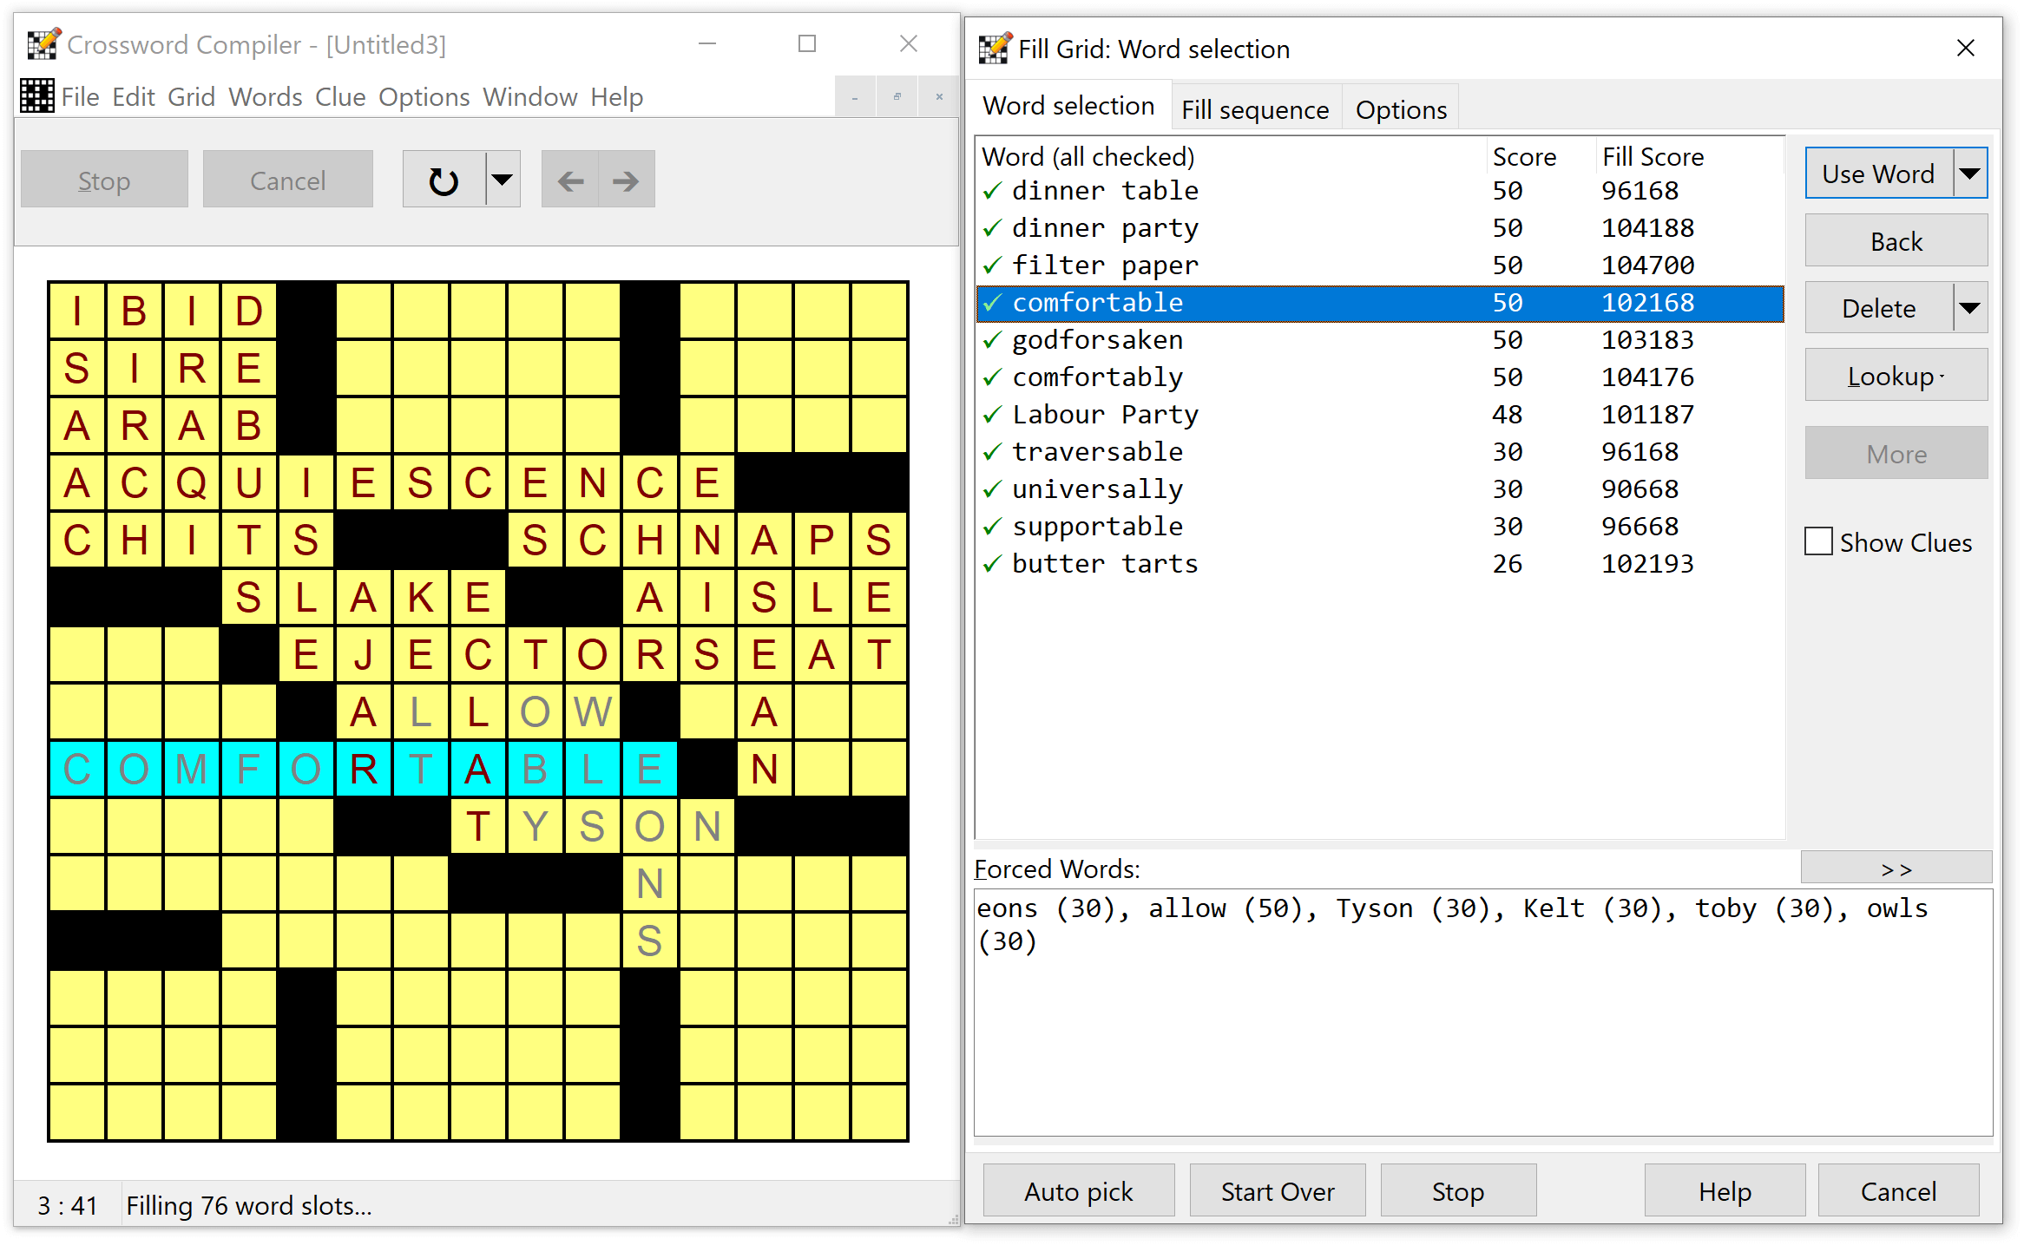The height and width of the screenshot is (1252, 2024).
Task: Navigate back using the left arrow icon
Action: point(569,179)
